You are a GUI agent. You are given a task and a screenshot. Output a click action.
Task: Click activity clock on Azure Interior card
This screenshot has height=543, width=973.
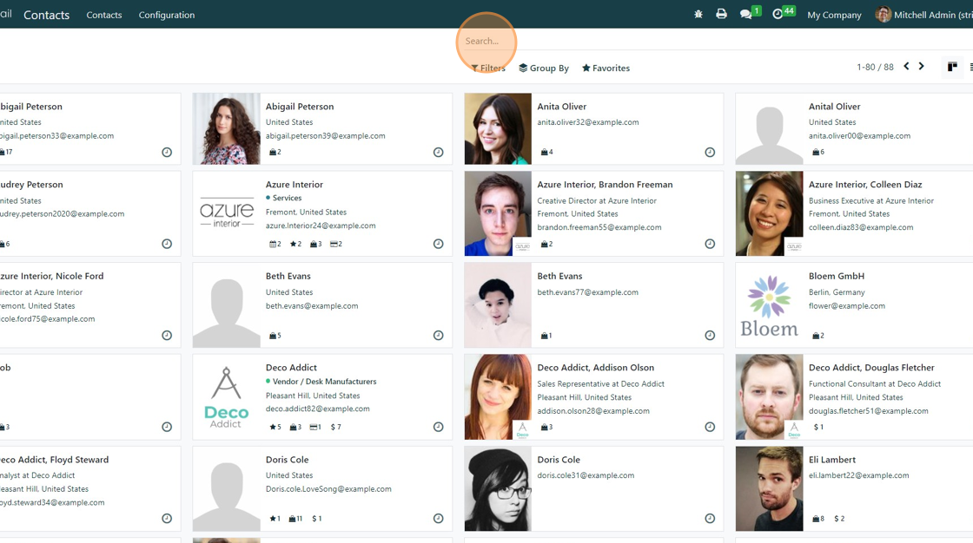438,244
